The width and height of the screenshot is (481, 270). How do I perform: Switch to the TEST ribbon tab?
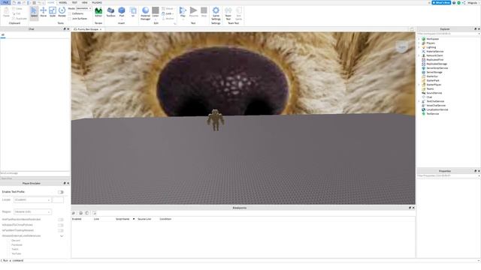74,2
